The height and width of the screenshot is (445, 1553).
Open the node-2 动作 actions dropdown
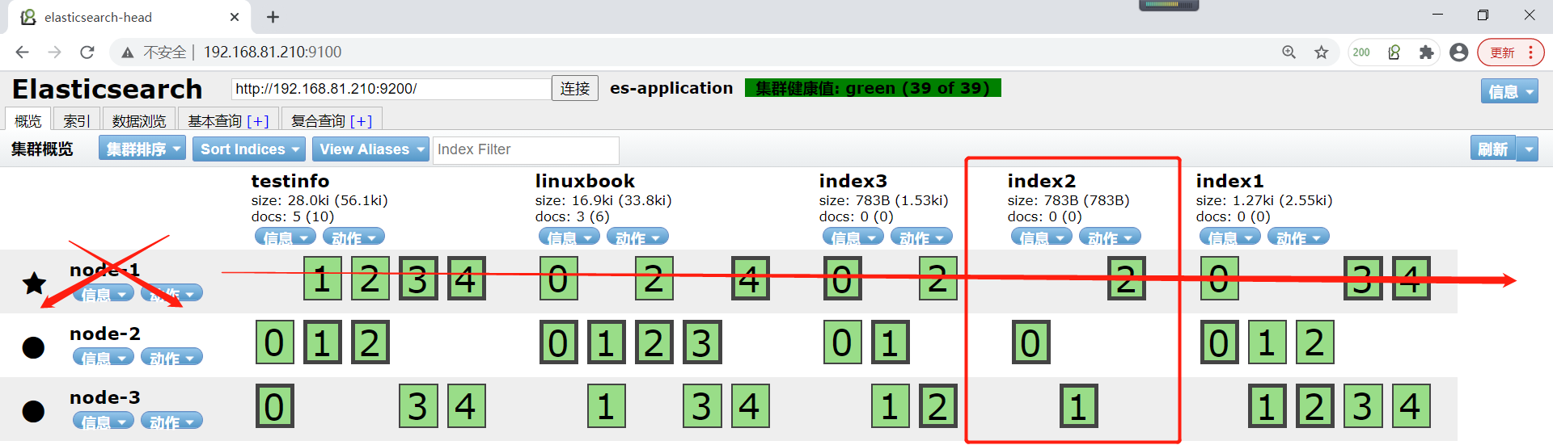coord(171,357)
